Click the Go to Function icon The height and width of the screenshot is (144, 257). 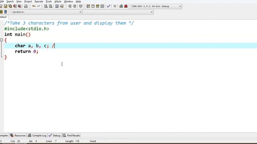57,6
